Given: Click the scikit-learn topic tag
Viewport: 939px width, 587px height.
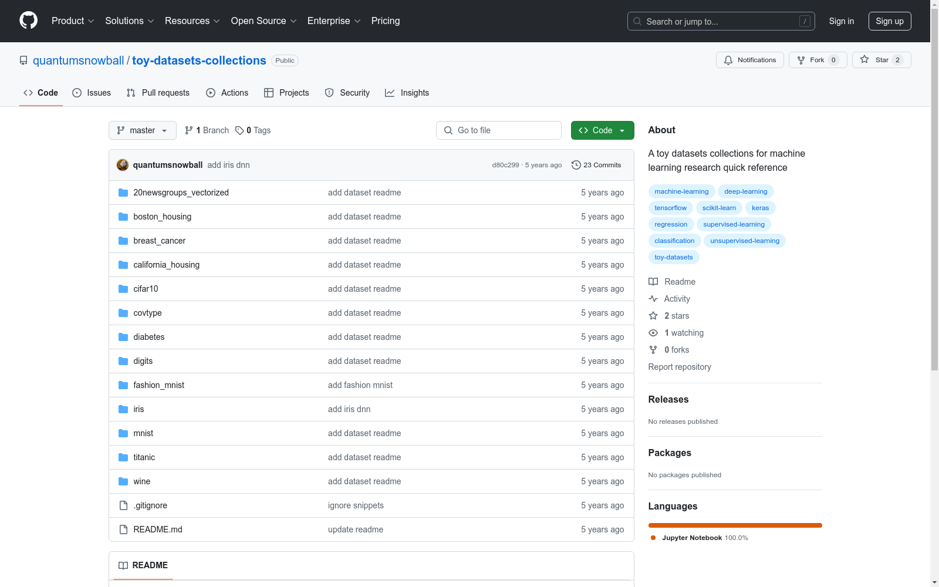Looking at the screenshot, I should coord(719,208).
